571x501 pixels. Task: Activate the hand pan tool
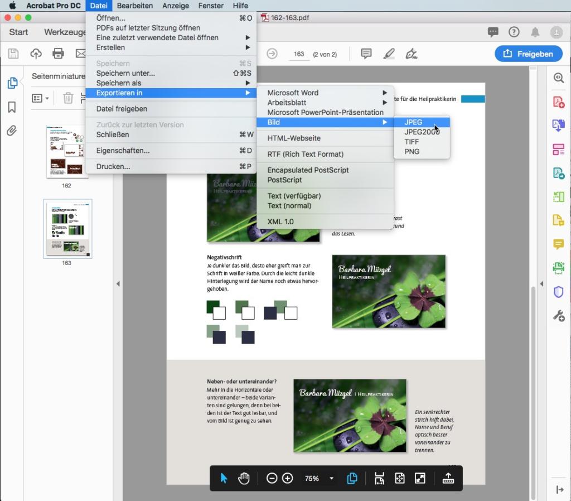click(x=244, y=478)
